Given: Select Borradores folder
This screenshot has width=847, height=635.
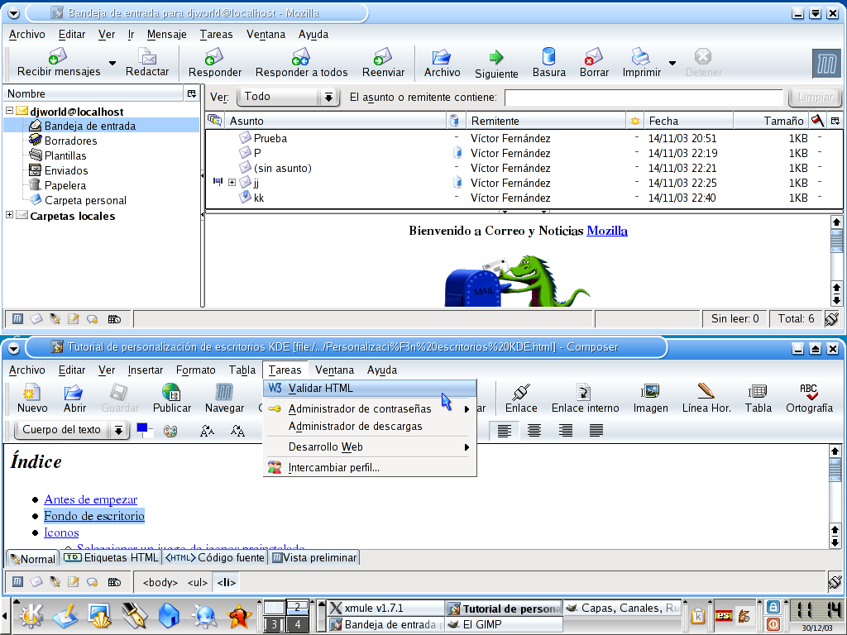Looking at the screenshot, I should click(x=70, y=141).
